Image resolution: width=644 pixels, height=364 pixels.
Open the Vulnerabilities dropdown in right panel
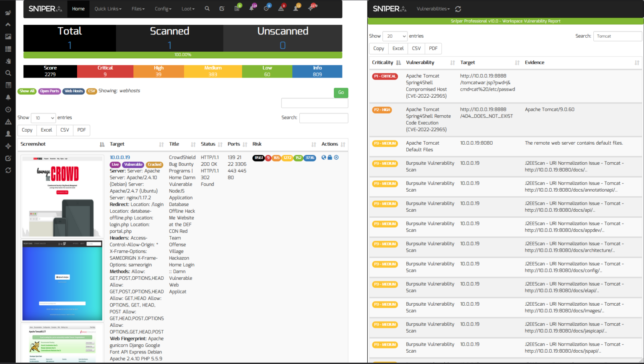(433, 9)
